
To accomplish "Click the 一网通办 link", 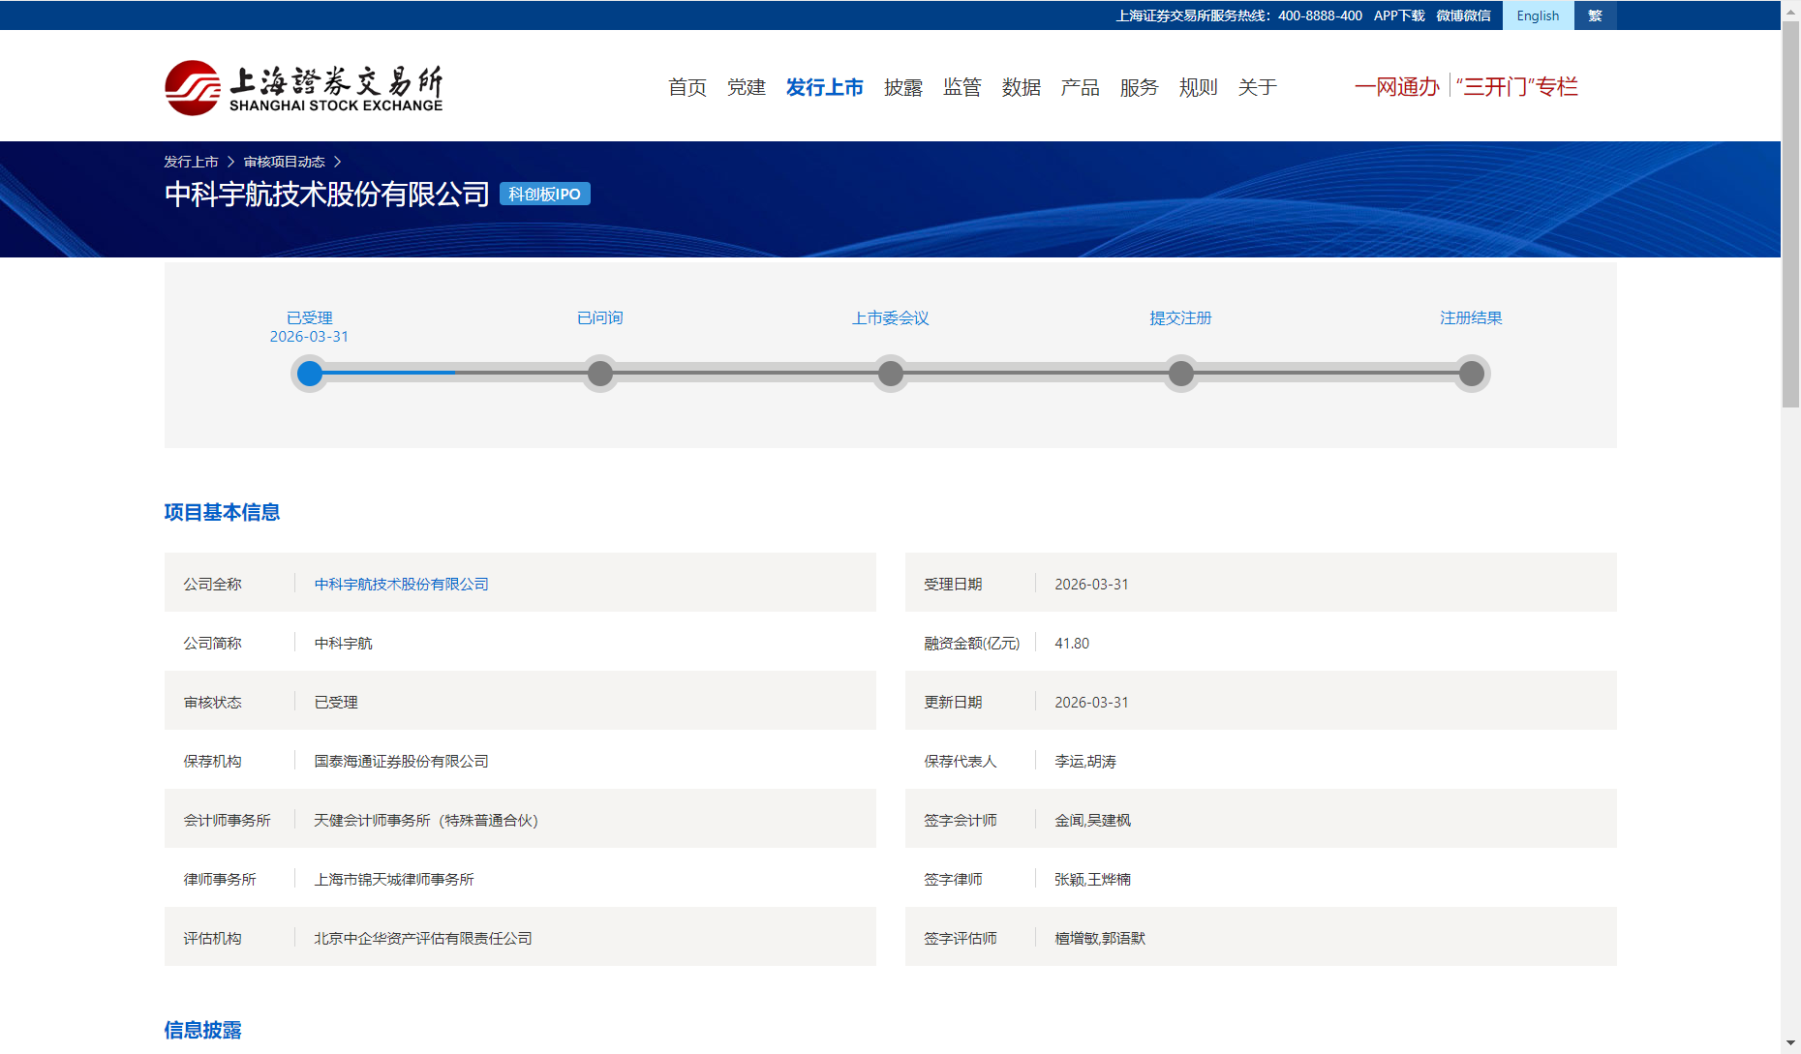I will [1396, 87].
